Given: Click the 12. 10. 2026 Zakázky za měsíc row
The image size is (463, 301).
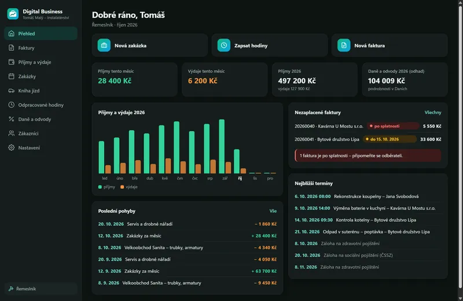Looking at the screenshot, I should point(188,236).
